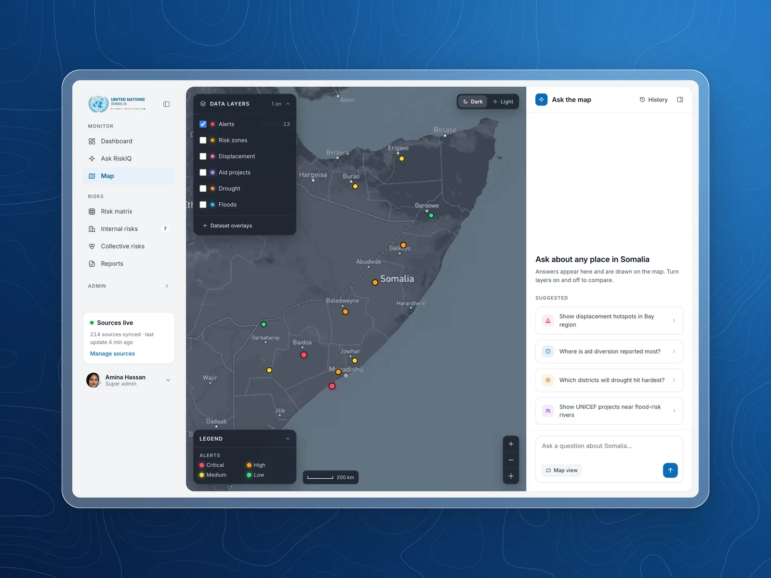The height and width of the screenshot is (578, 771).
Task: Collapse the Data Layers panel
Action: pyautogui.click(x=288, y=104)
